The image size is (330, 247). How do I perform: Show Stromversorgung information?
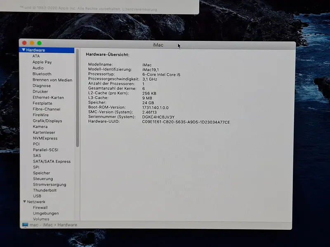tap(49, 184)
